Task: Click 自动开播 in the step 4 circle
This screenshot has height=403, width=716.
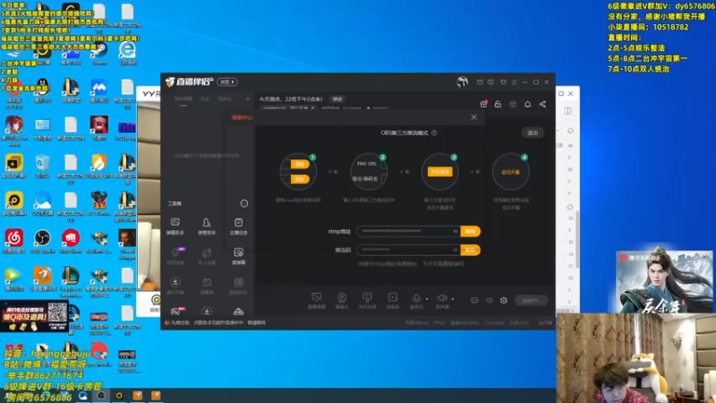Action: pos(510,172)
